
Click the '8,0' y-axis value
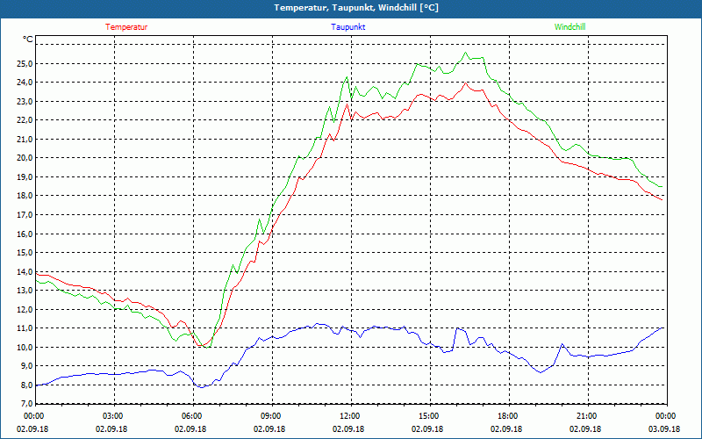coord(27,385)
